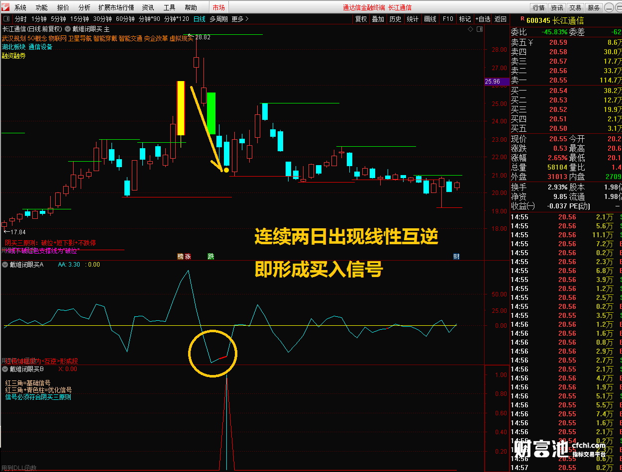This screenshot has height=472, width=622.
Task: Click the red app logo icon
Action: click(x=6, y=7)
